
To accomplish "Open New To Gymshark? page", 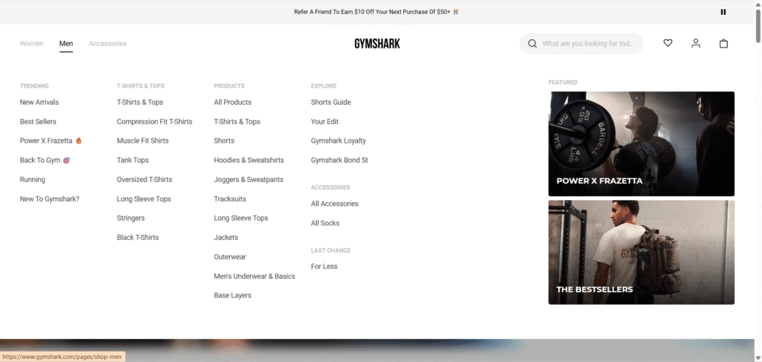I will (50, 199).
